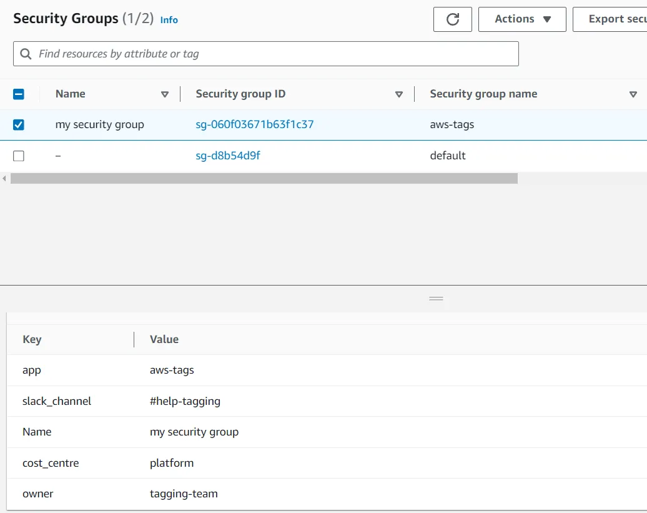Image resolution: width=647 pixels, height=513 pixels.
Task: Click the panel resize handle icon
Action: click(x=436, y=299)
